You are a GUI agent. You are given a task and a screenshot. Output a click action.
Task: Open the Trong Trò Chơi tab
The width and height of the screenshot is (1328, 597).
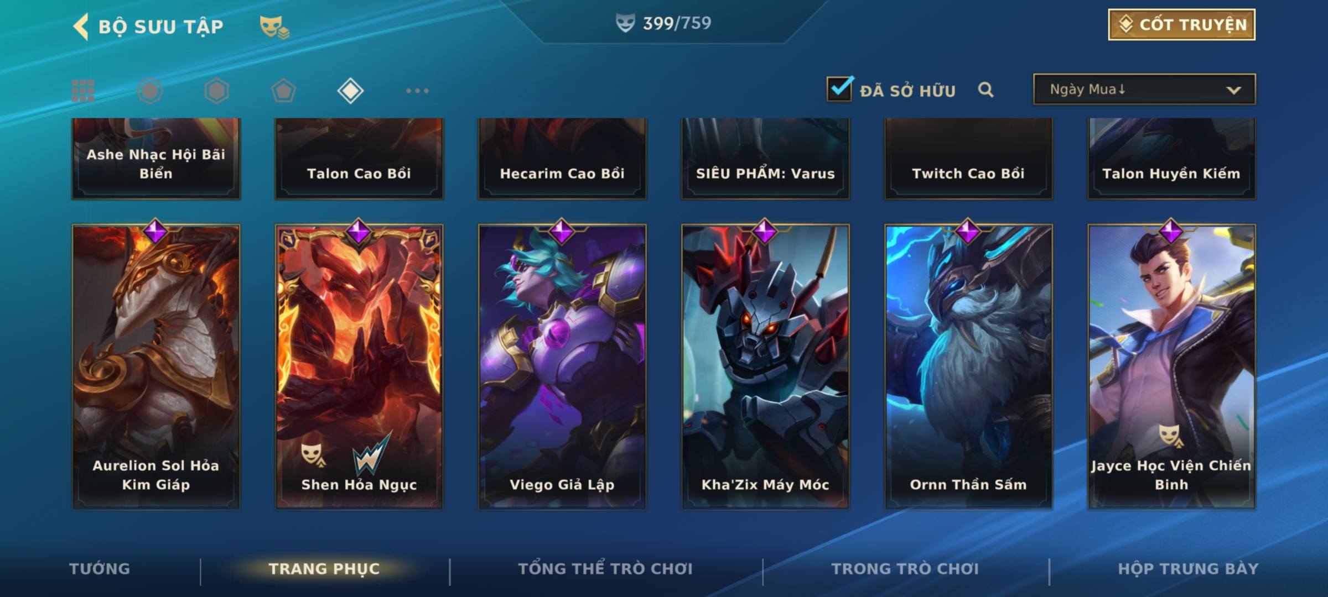coord(905,569)
